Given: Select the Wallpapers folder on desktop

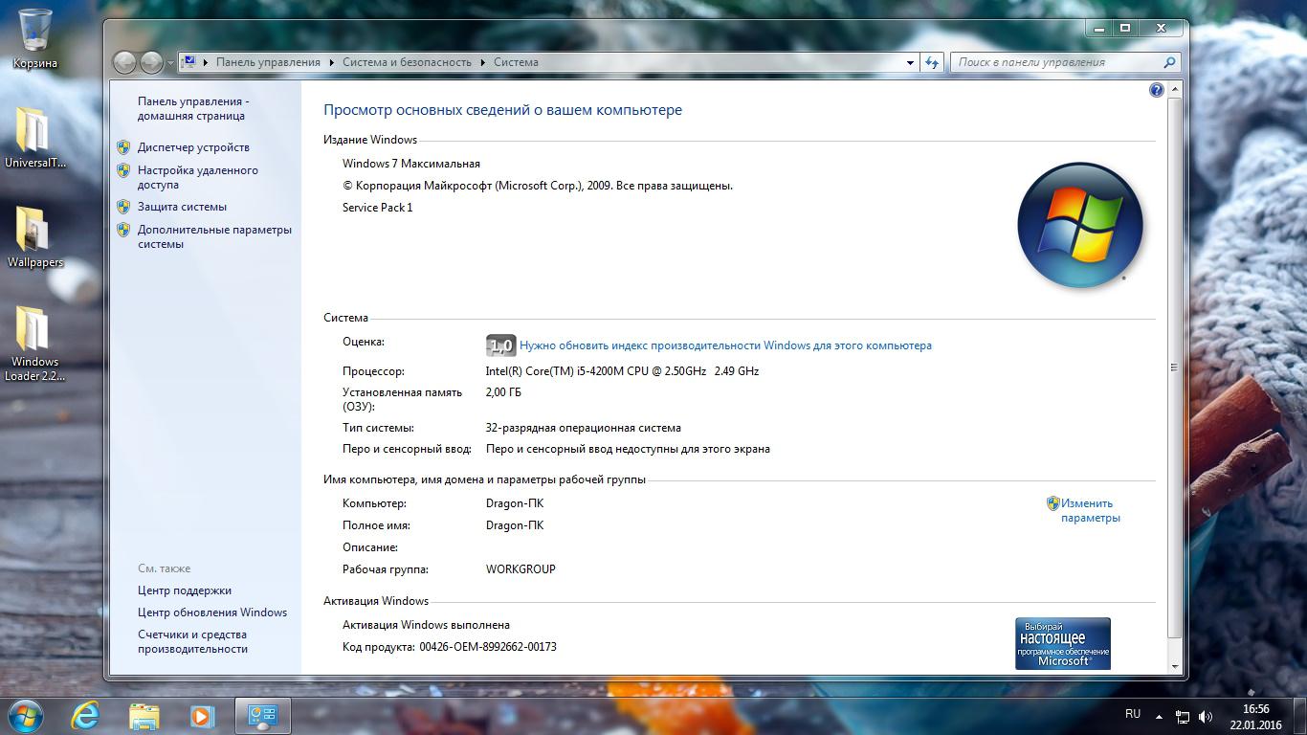Looking at the screenshot, I should pyautogui.click(x=34, y=237).
